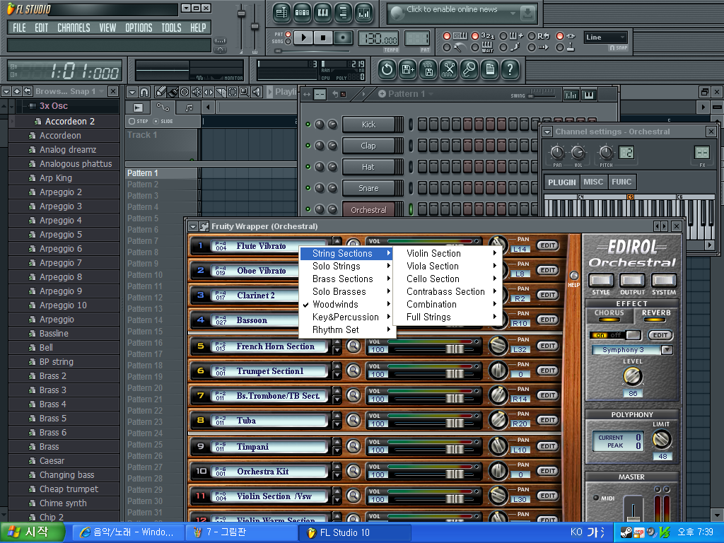Click the Fruity Wrapper plugin options icon
724x543 pixels.
pyautogui.click(x=204, y=226)
